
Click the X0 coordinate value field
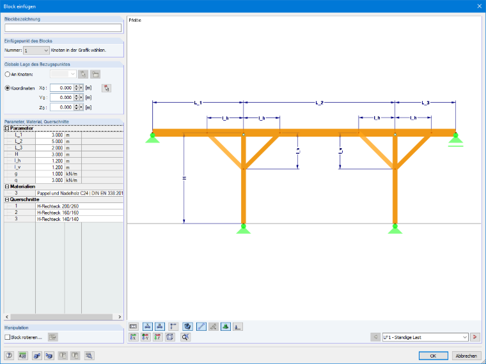click(x=62, y=88)
